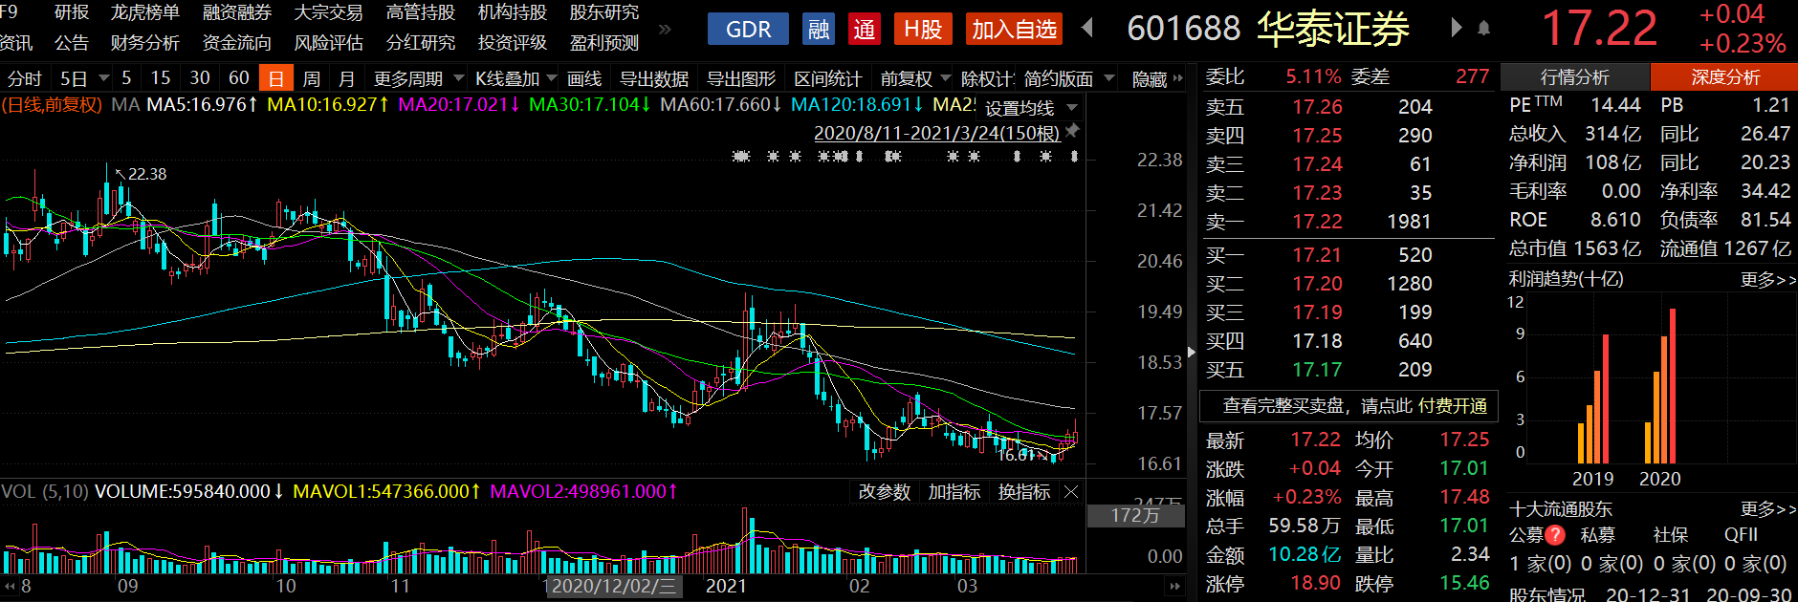Collapse the side panel with the triangle handle
This screenshot has width=1798, height=602.
pos(1191,353)
